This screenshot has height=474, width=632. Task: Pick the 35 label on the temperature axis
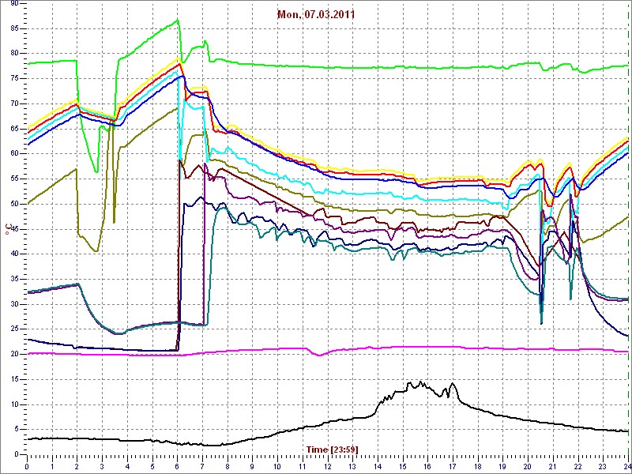[x=15, y=279]
